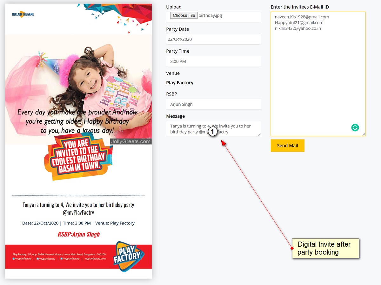Click the Venue label
The height and width of the screenshot is (285, 381).
(x=173, y=73)
